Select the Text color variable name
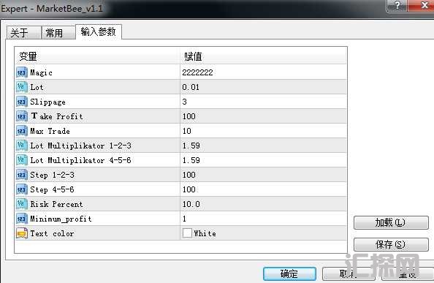 tap(52, 233)
